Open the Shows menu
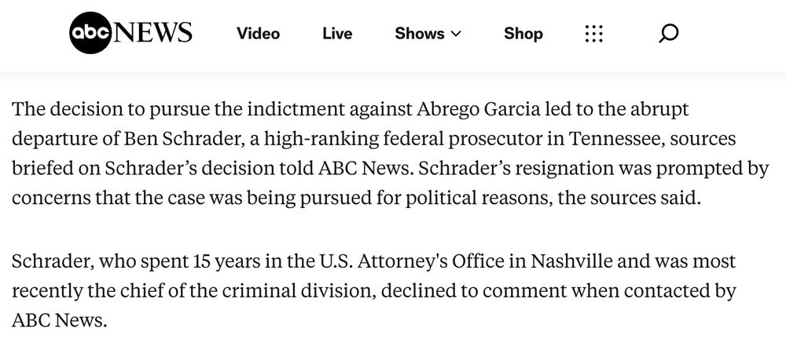The image size is (786, 343). pos(428,34)
